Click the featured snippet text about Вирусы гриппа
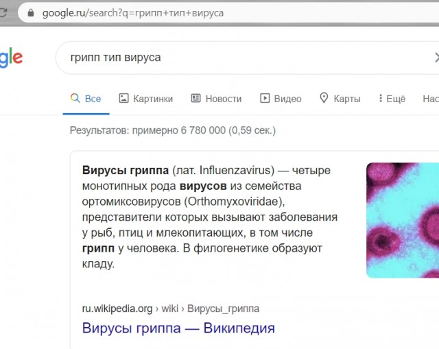Image resolution: width=439 pixels, height=349 pixels. pyautogui.click(x=210, y=217)
